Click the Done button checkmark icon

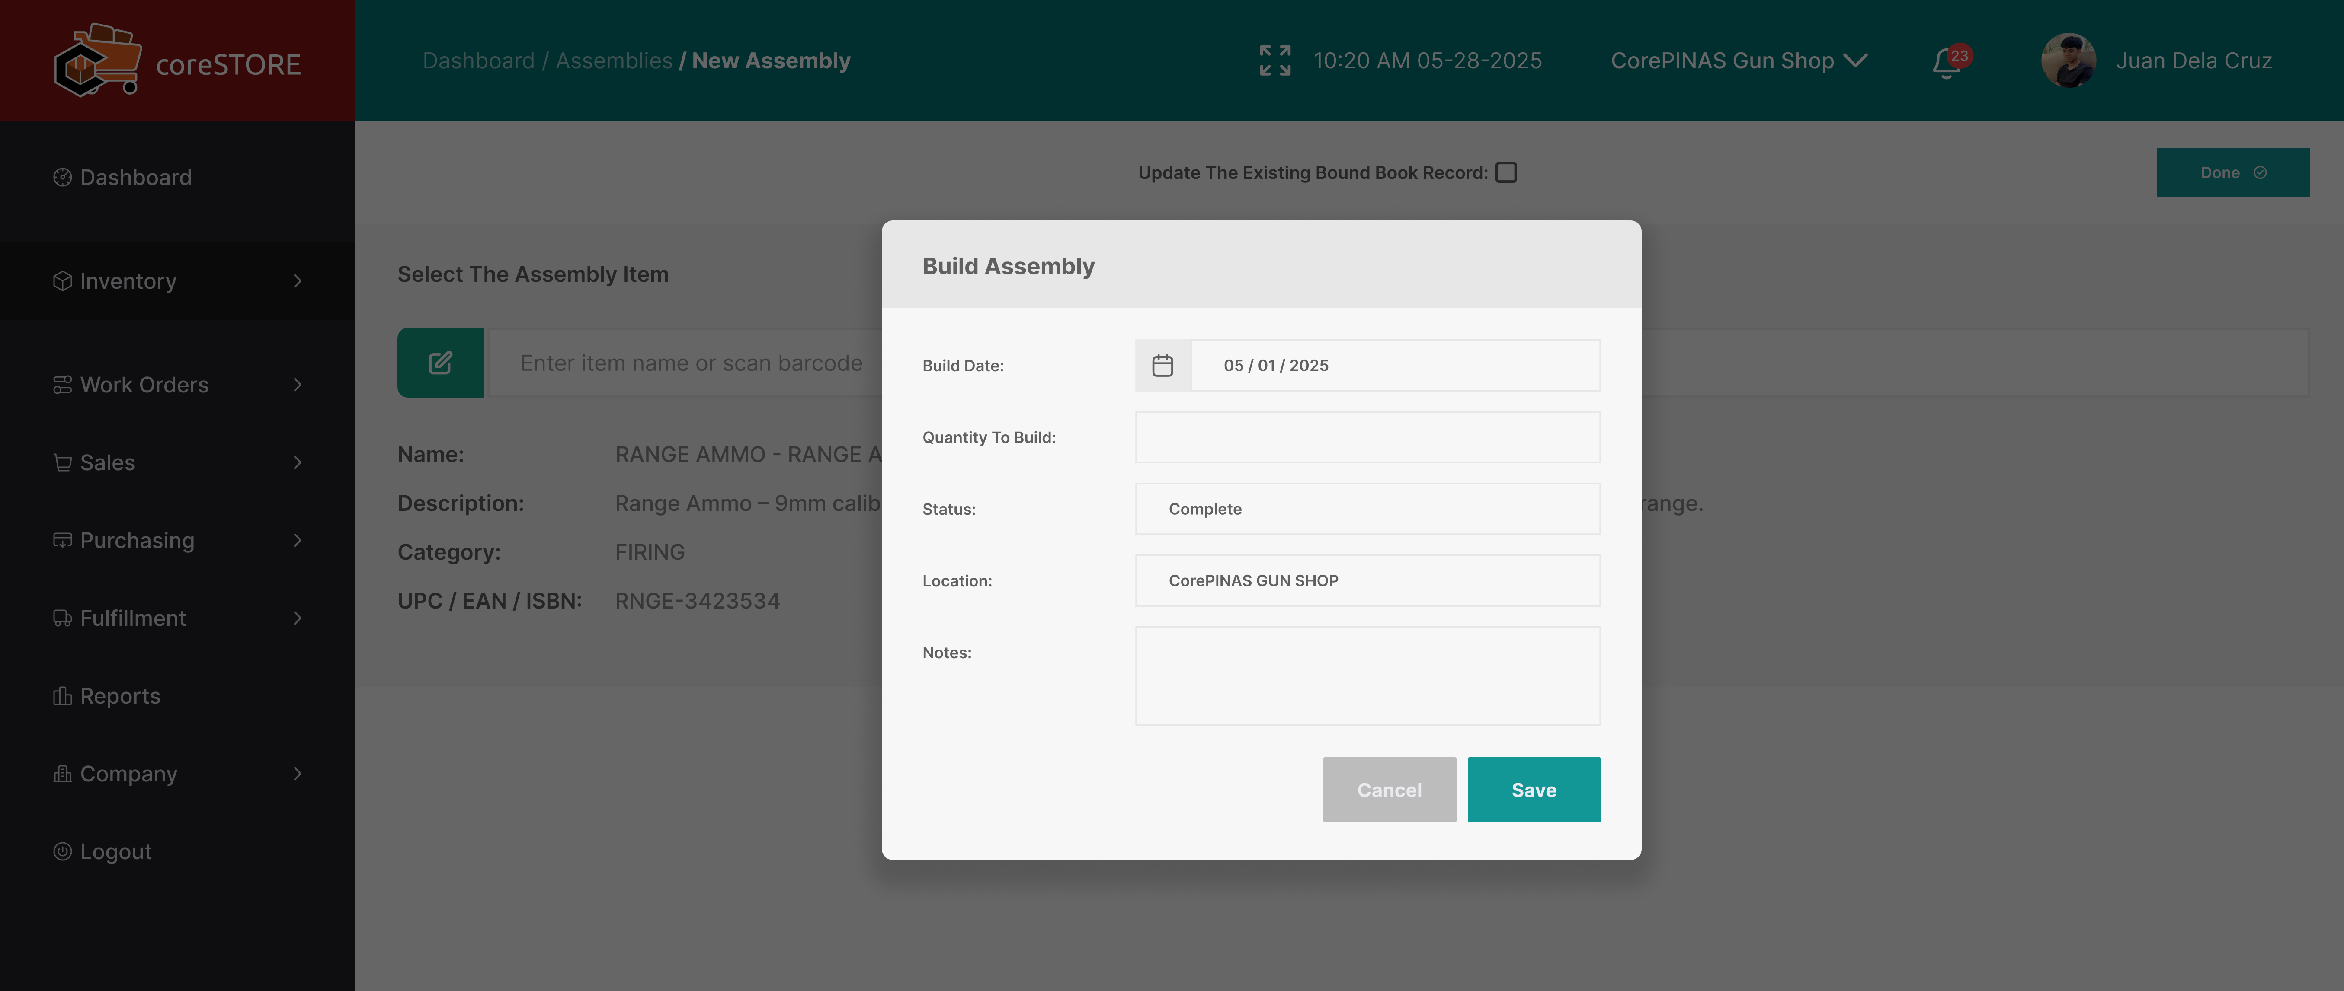tap(2260, 173)
